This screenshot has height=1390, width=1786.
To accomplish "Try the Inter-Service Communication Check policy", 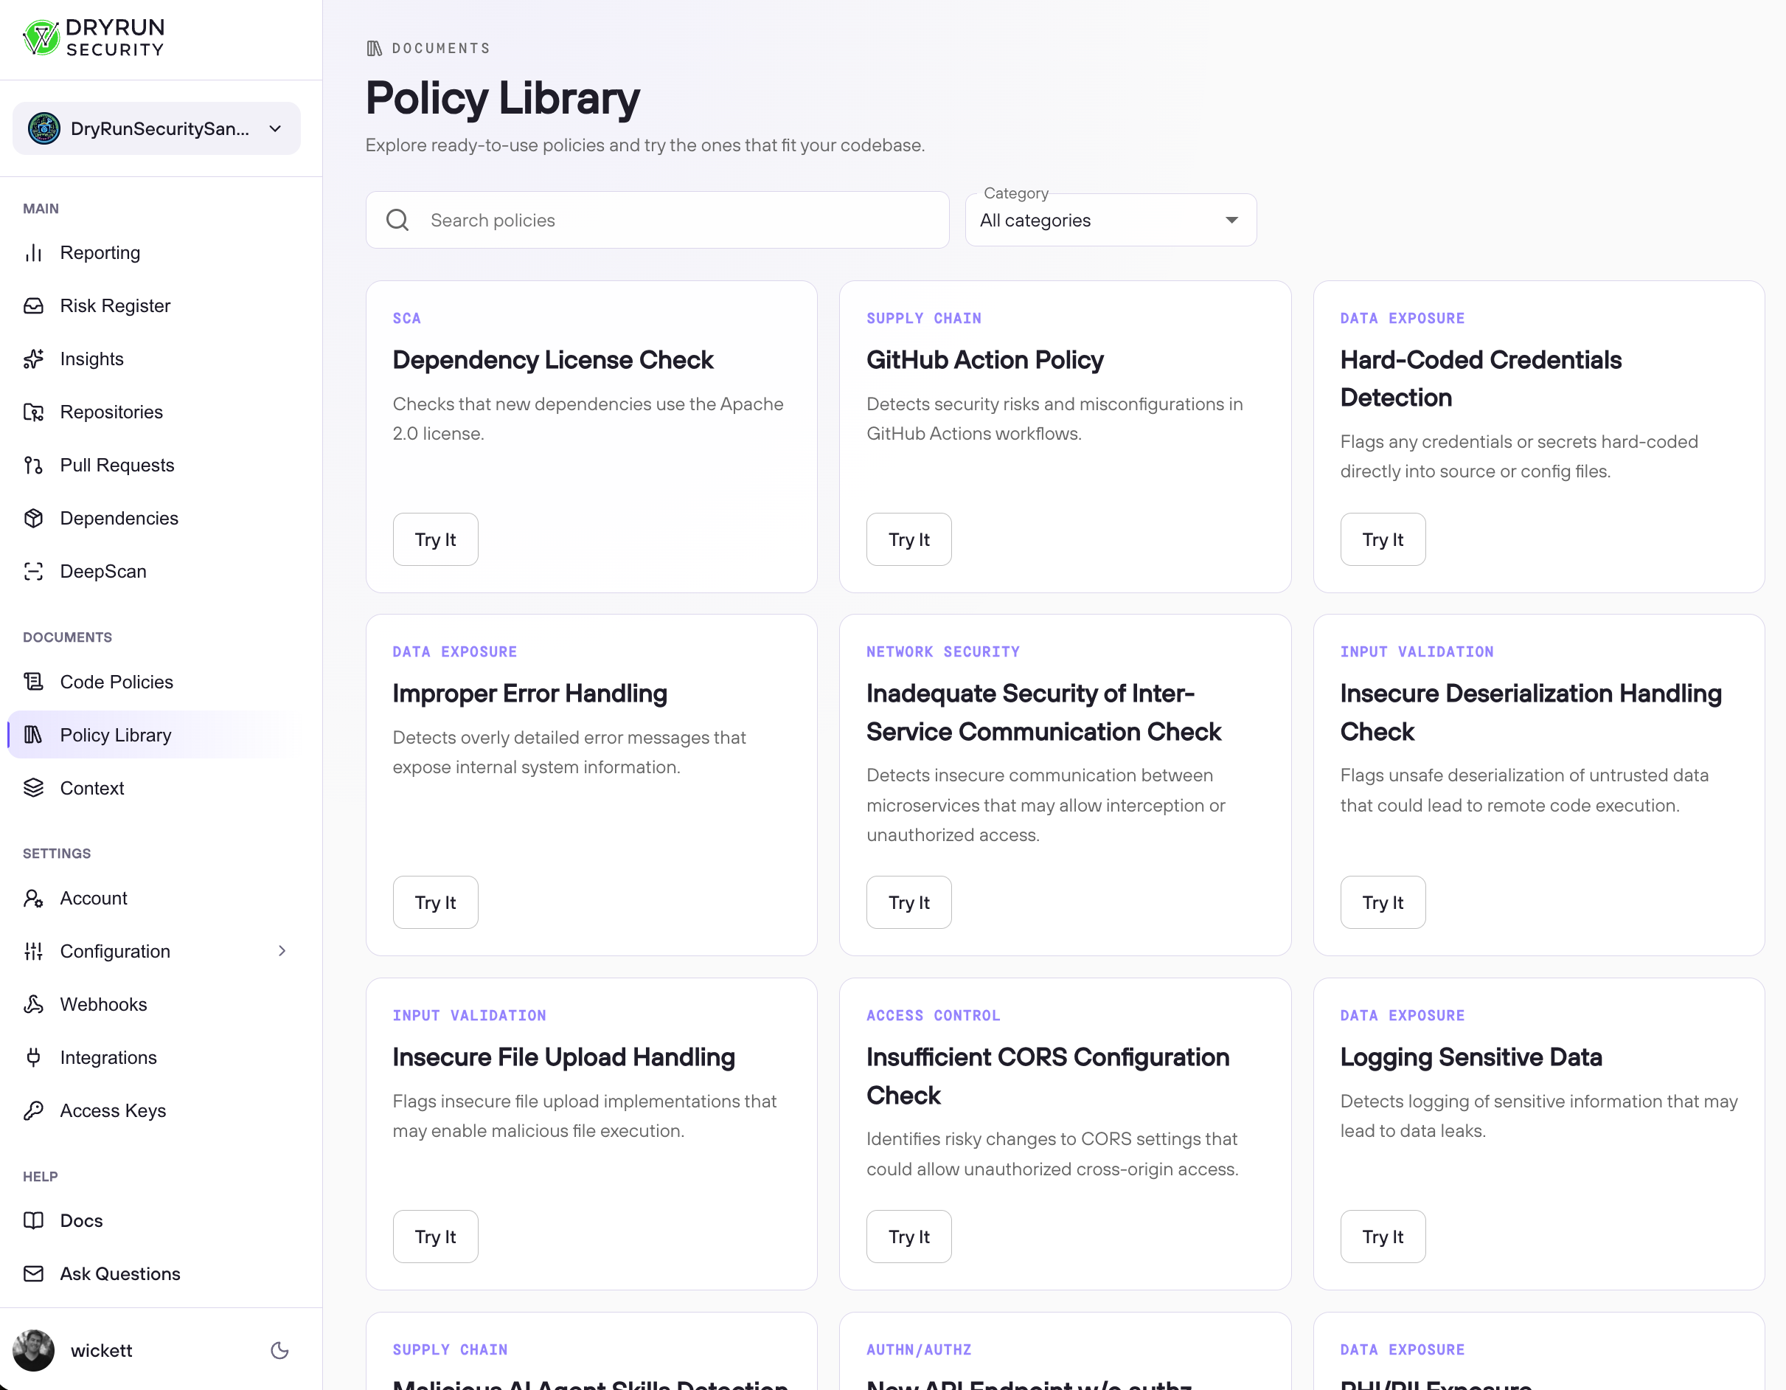I will [908, 903].
